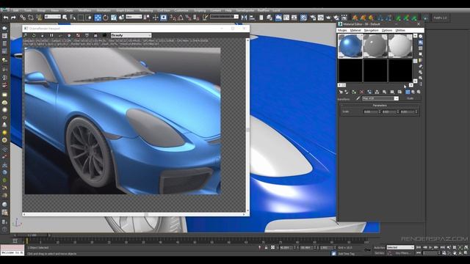Pause rendering in the OctaneRender viewport
The height and width of the screenshot is (264, 470).
[x=51, y=35]
